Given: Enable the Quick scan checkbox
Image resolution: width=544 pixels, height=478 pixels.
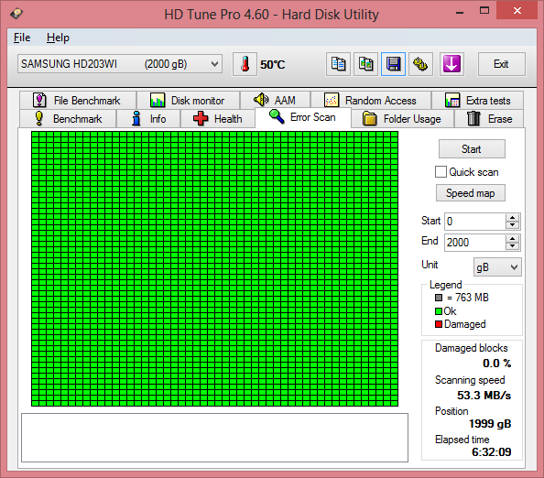Looking at the screenshot, I should click(441, 172).
